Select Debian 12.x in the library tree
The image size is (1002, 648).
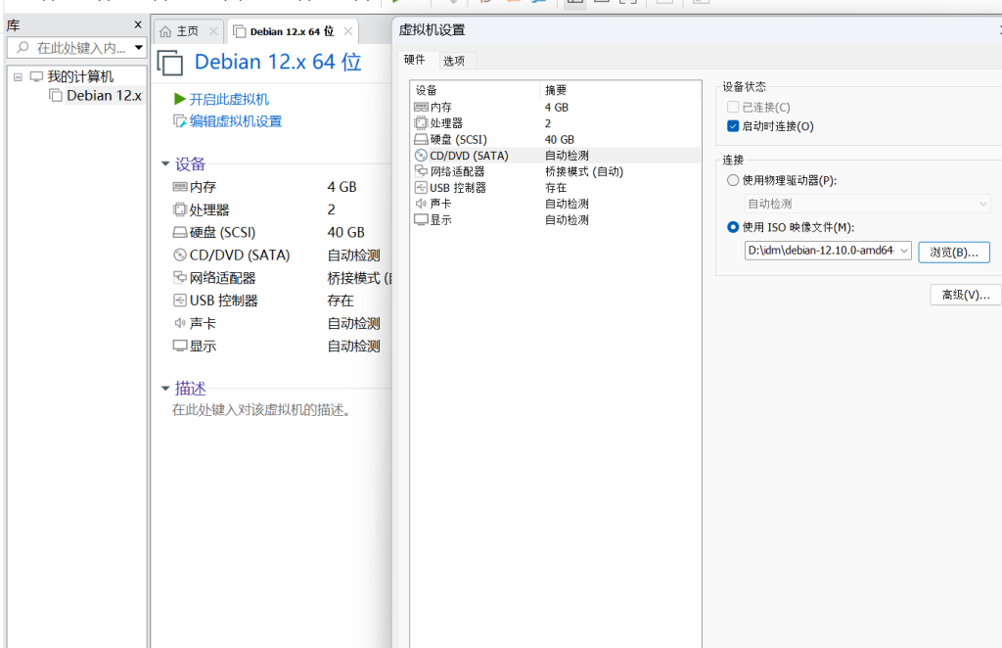(103, 95)
